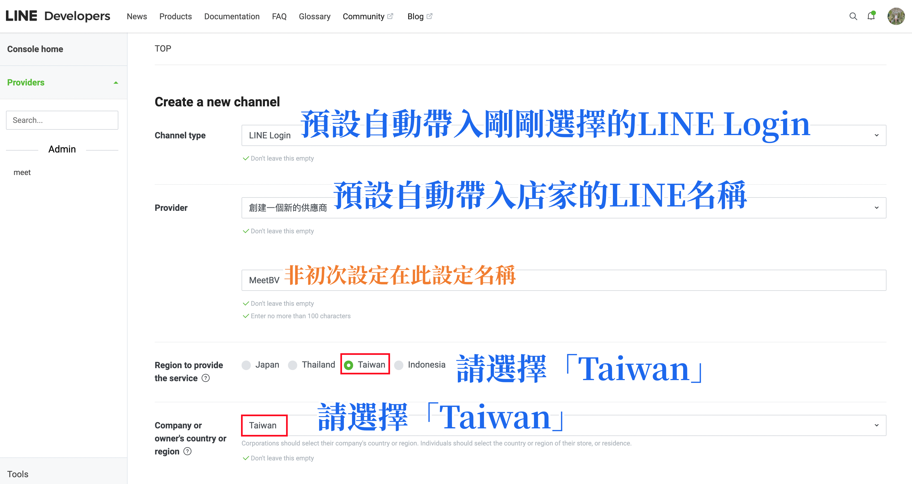Open the Provider dropdown

click(x=564, y=208)
